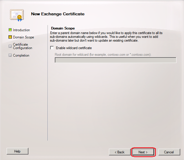This screenshot has width=184, height=160.
Task: Click in the root domain for wildcard field
Action: (115, 60)
